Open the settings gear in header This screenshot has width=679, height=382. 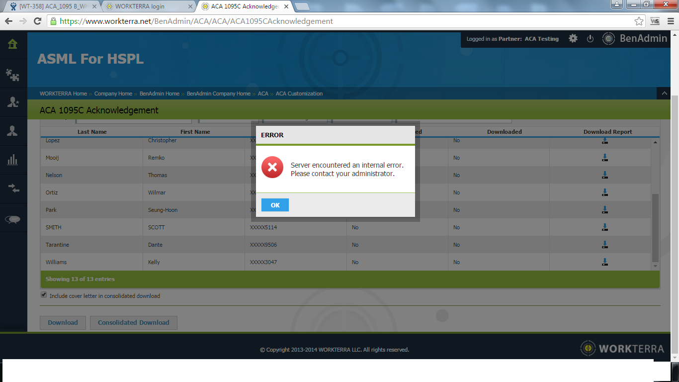(573, 39)
